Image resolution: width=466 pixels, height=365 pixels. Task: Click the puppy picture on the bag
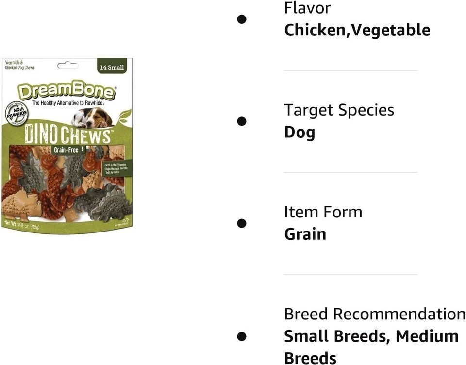coord(92,117)
